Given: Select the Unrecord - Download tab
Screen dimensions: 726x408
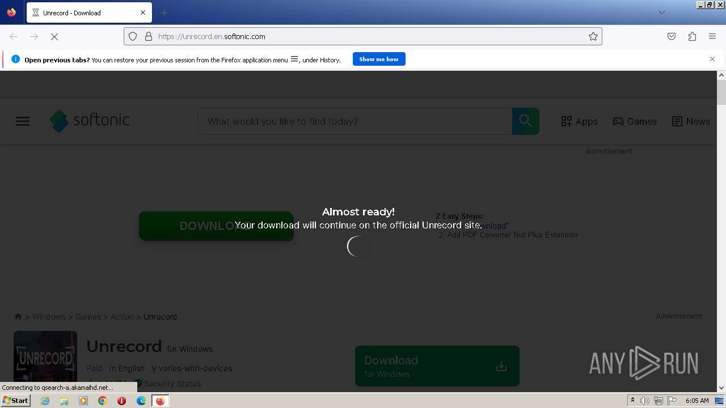Looking at the screenshot, I should 89,12.
